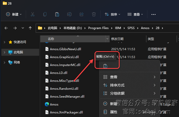The width and height of the screenshot is (179, 117).
Task: Open 排序方式 submenu in context menu
Action: click(130, 85)
